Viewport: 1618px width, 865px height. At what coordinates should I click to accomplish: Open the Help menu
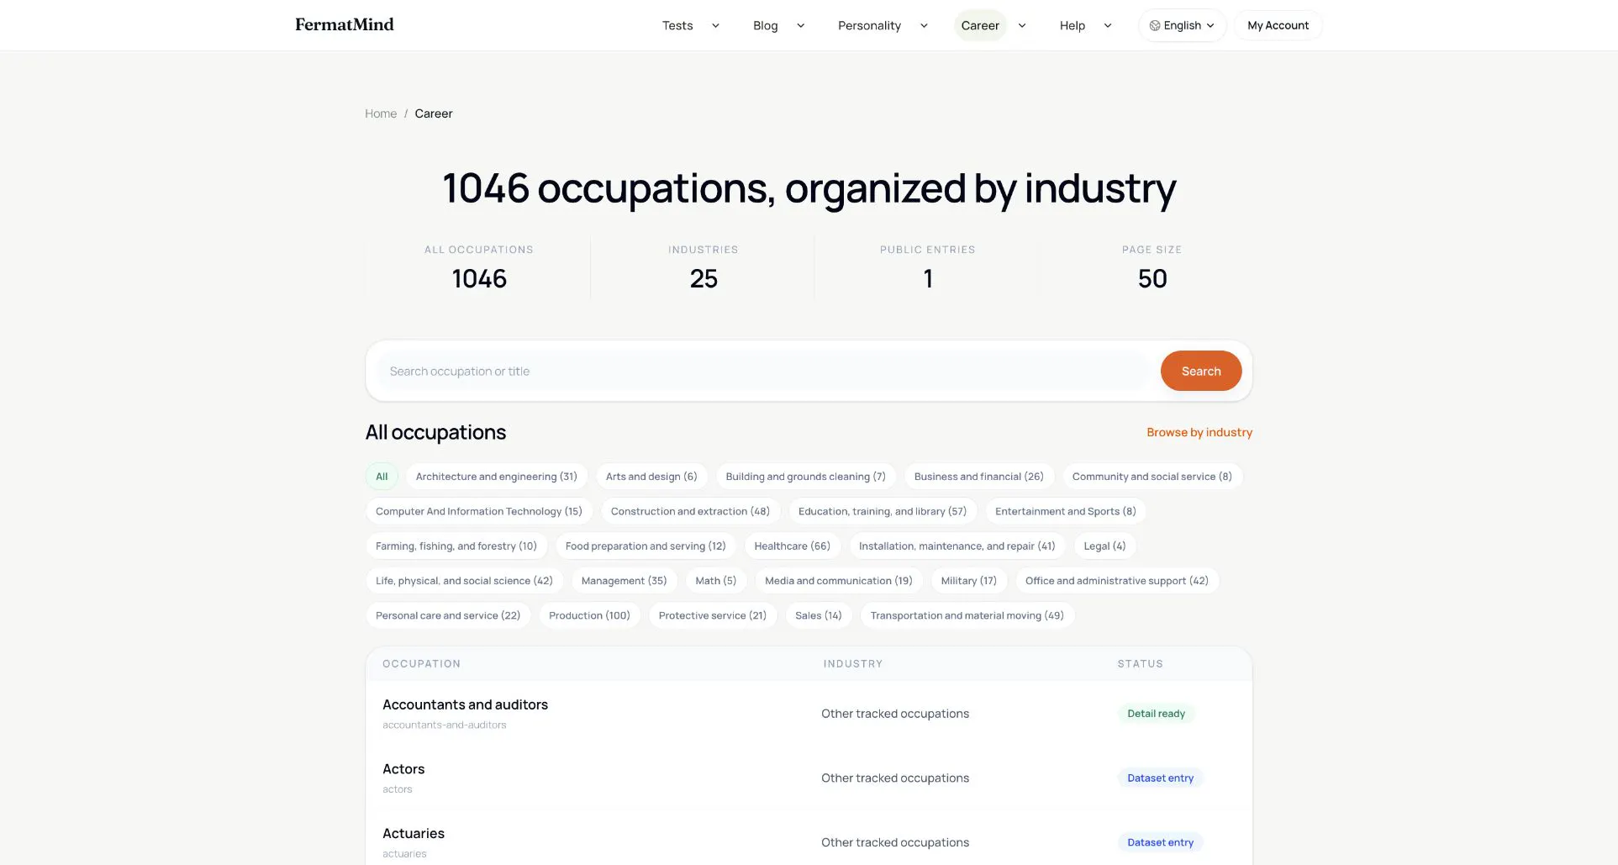tap(1072, 25)
